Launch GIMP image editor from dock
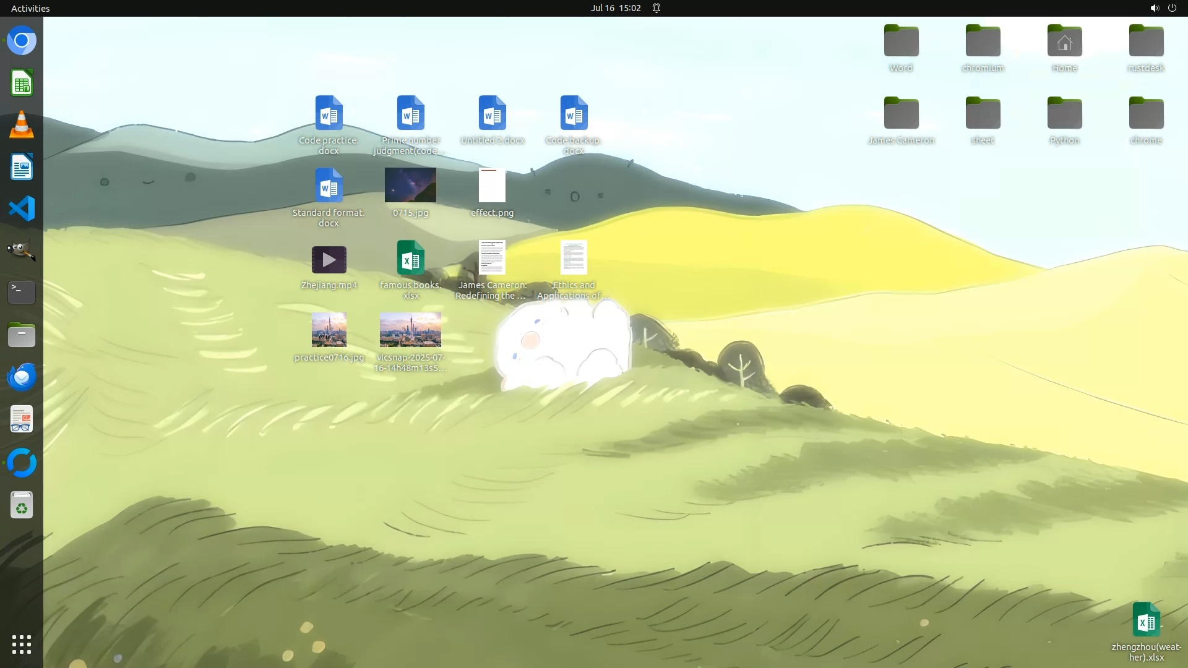 22,250
